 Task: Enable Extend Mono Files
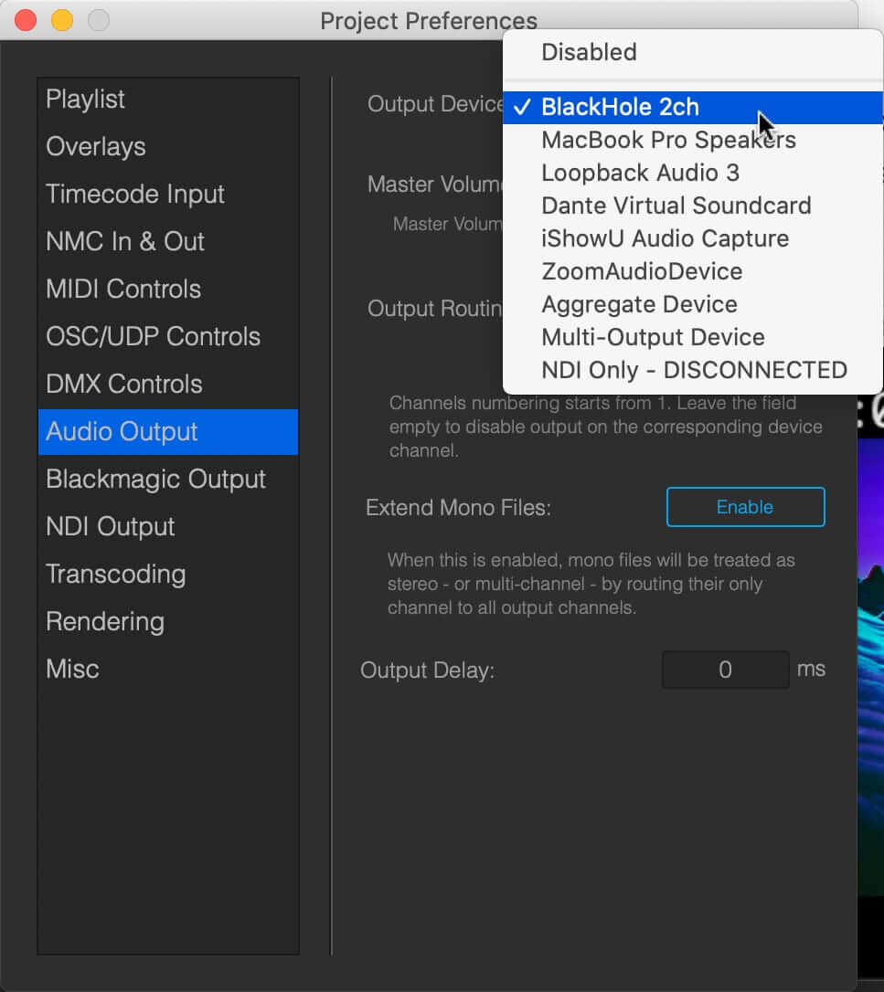point(745,507)
